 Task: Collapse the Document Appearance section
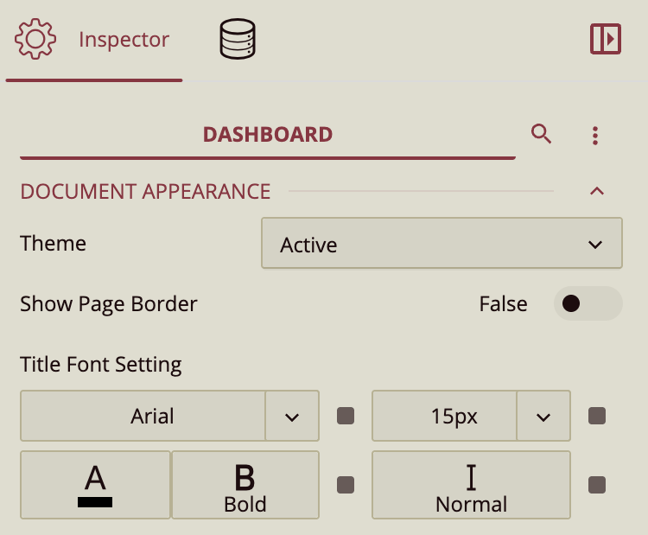[x=596, y=191]
